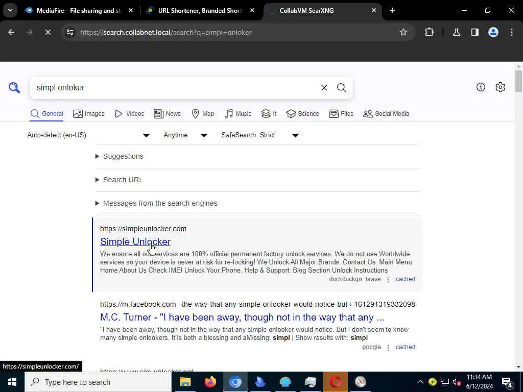Submit search with the magnifier button
This screenshot has height=392, width=523.
[341, 88]
